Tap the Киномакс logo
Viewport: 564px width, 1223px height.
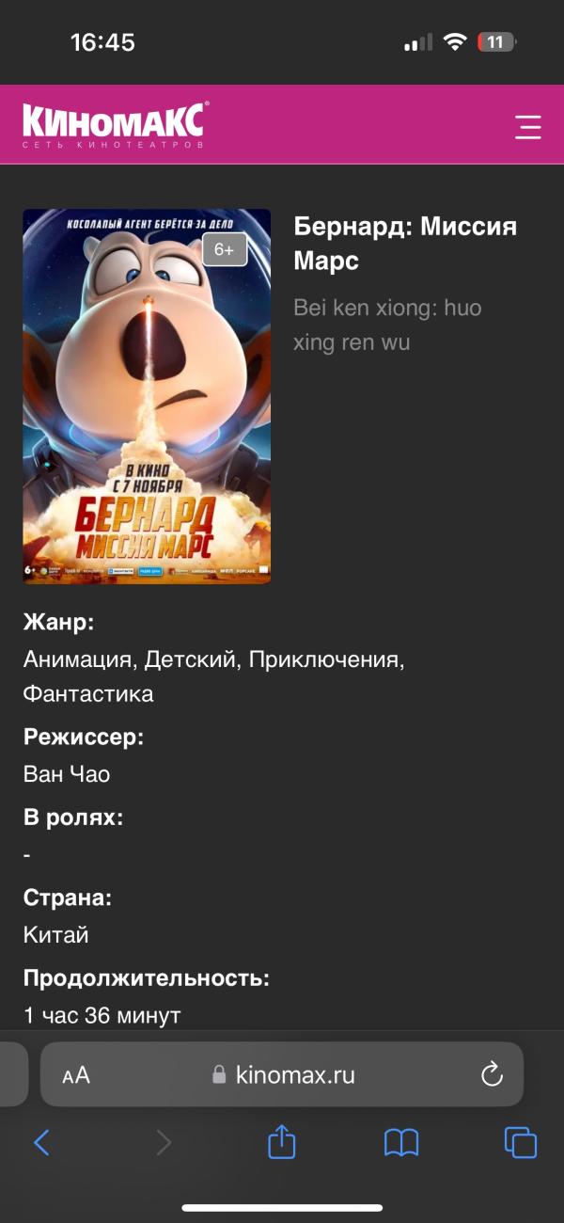coord(114,125)
